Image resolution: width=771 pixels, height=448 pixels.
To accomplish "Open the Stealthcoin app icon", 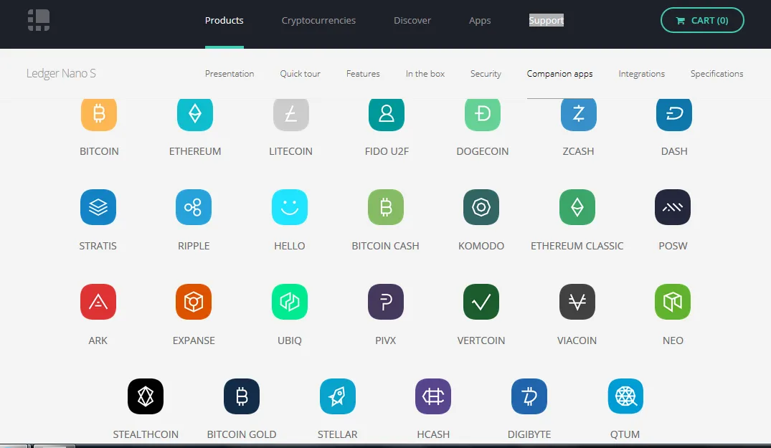I will click(x=146, y=396).
